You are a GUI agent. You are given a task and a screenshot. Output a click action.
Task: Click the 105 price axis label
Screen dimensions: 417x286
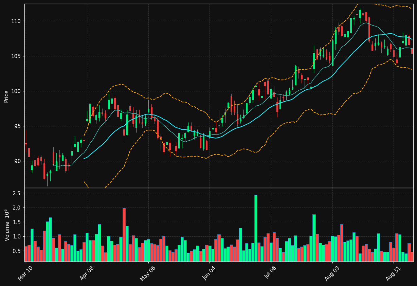[16, 56]
